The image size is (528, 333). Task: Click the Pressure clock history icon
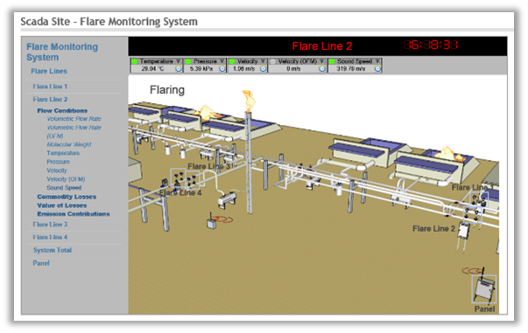[x=222, y=68]
